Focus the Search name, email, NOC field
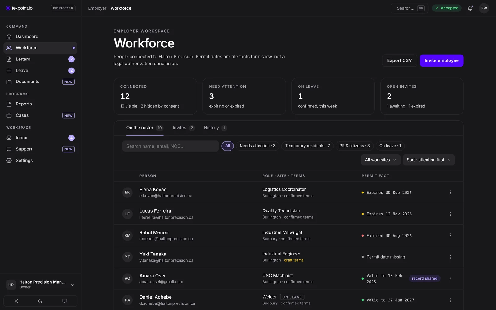Viewport: 496px width, 310px height. [x=170, y=146]
